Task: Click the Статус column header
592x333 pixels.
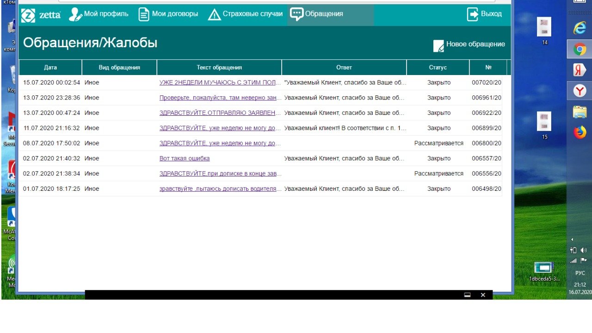Action: pos(438,67)
